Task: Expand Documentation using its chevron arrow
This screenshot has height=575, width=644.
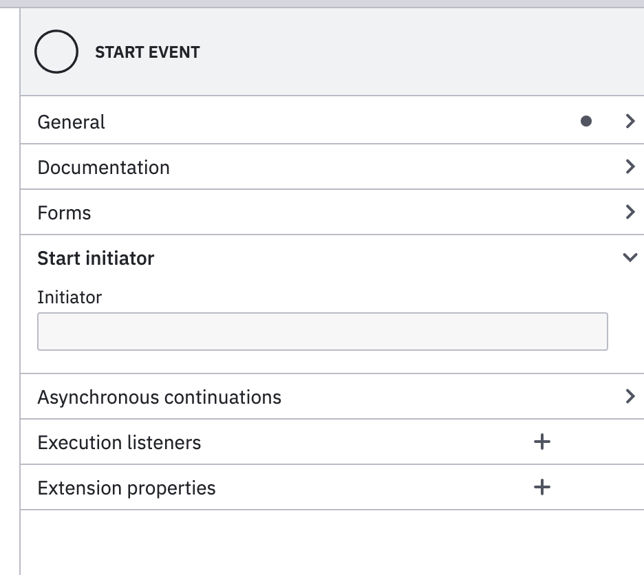Action: [x=630, y=166]
